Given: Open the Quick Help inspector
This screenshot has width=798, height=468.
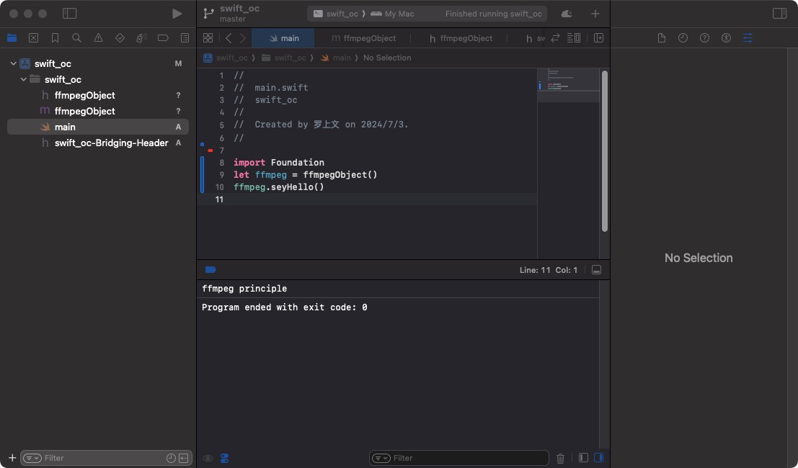Looking at the screenshot, I should (x=704, y=38).
